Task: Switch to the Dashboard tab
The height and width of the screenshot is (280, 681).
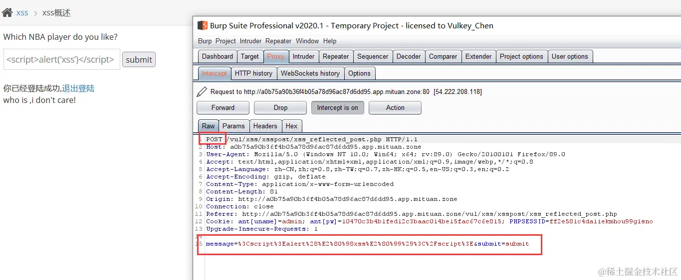Action: [x=217, y=56]
